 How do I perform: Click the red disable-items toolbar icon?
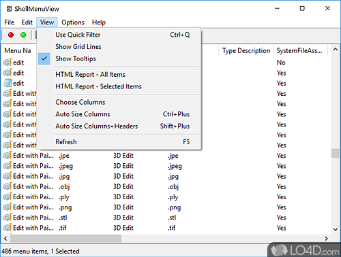pyautogui.click(x=11, y=35)
